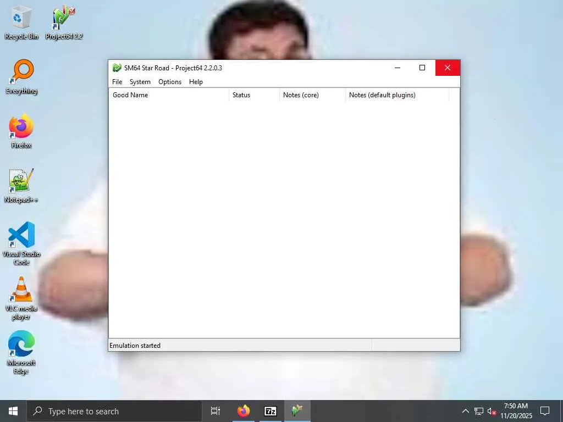Sort by the Status column header
The image size is (563, 422).
pos(254,95)
